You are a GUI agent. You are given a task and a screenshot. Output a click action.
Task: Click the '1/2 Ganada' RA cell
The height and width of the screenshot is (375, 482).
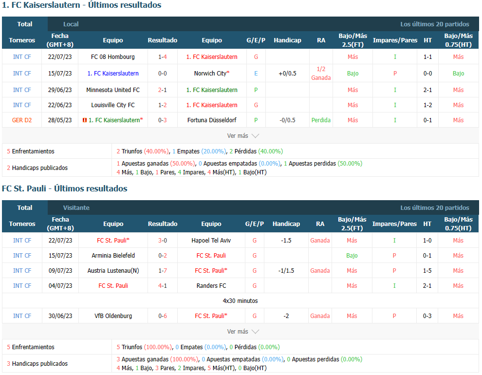tap(321, 74)
